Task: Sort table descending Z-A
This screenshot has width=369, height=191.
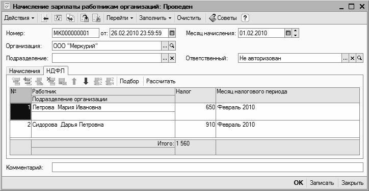Action: click(110, 81)
